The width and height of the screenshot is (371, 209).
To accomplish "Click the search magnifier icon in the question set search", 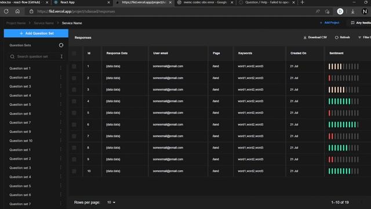I will (x=12, y=57).
